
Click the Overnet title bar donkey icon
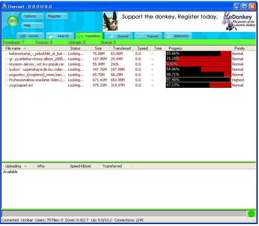point(4,7)
